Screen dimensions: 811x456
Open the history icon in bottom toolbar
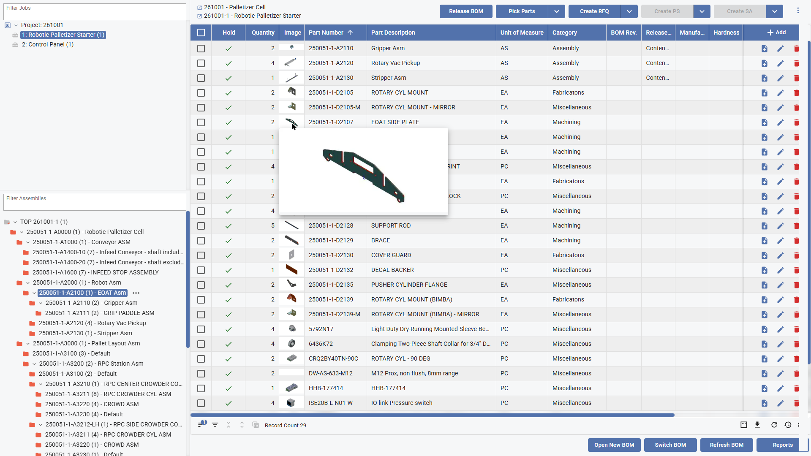click(788, 425)
